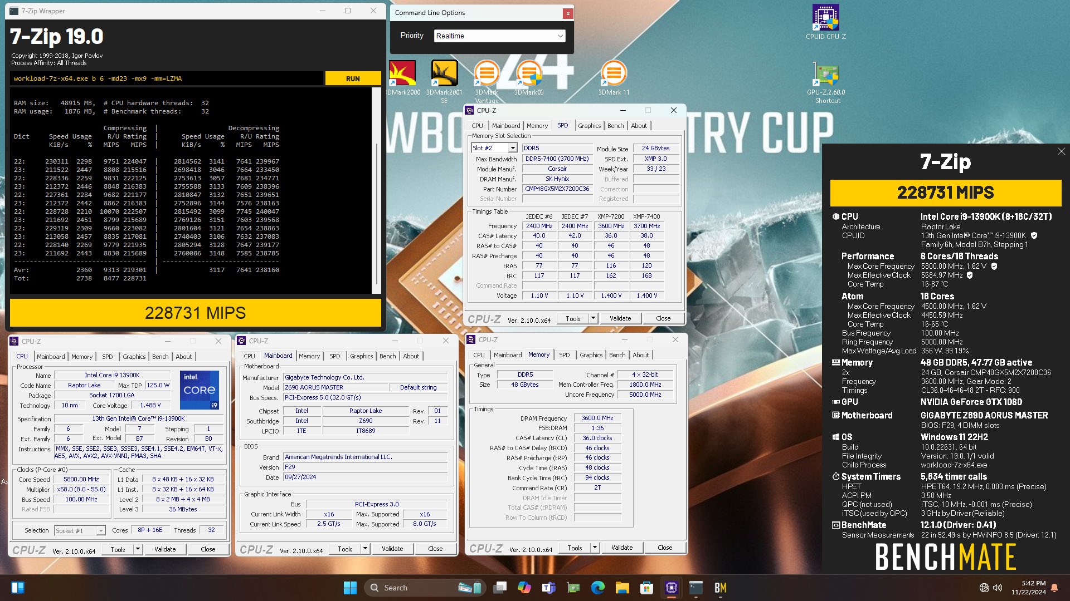Open the Windows Start menu
The width and height of the screenshot is (1070, 601).
point(350,588)
